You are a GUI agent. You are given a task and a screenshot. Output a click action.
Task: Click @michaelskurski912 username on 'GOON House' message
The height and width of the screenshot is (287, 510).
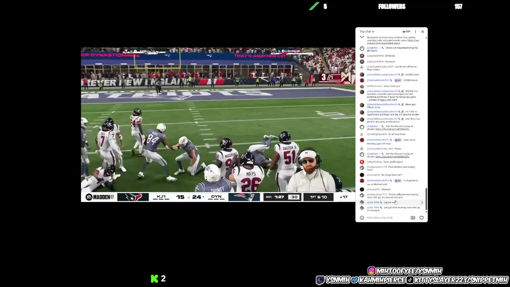pyautogui.click(x=378, y=80)
